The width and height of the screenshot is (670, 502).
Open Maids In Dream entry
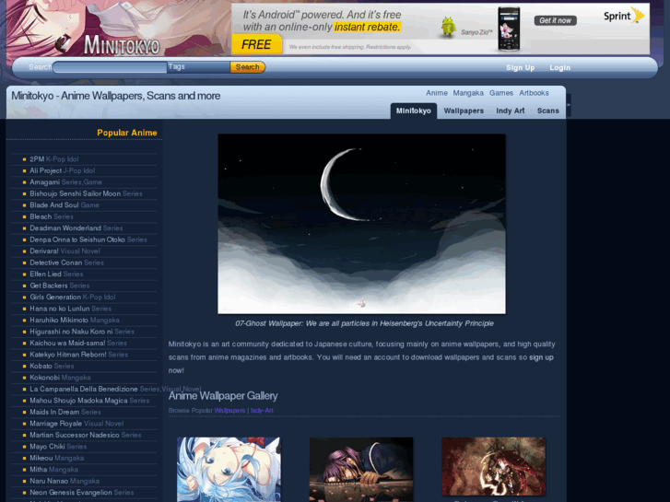pyautogui.click(x=54, y=413)
